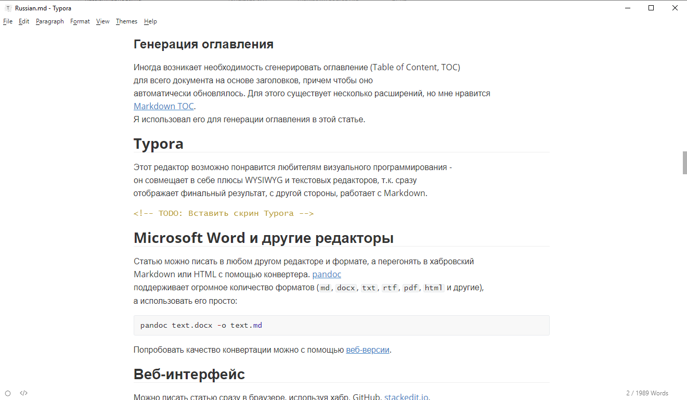687x400 pixels.
Task: Open the Themes menu
Action: click(x=126, y=21)
